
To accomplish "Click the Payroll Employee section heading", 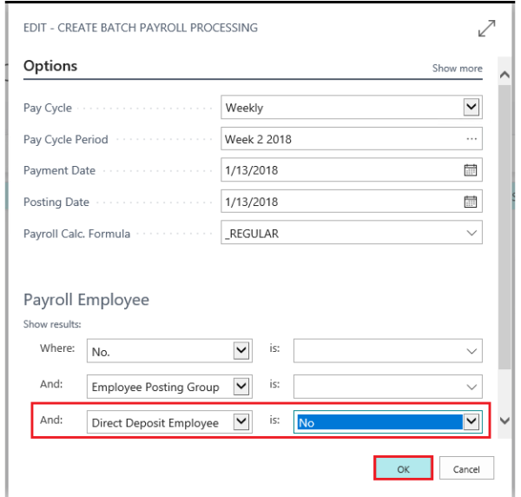I will pyautogui.click(x=86, y=300).
